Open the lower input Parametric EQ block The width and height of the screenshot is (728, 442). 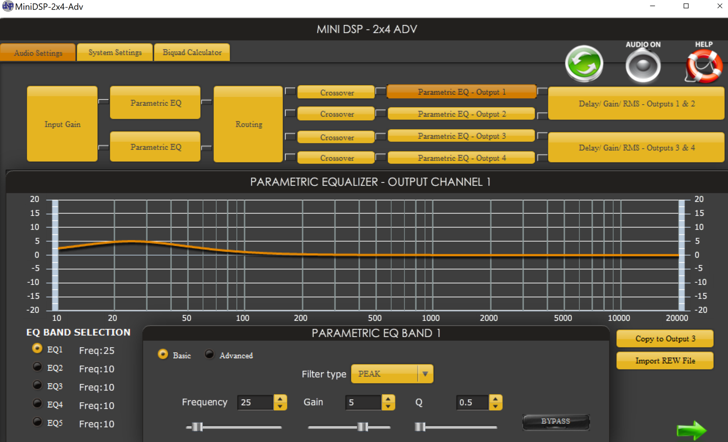[x=155, y=147]
